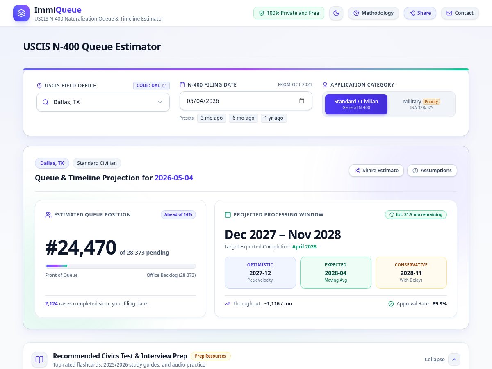The width and height of the screenshot is (492, 369).
Task: Open the calendar picker icon in the date field
Action: [302, 101]
